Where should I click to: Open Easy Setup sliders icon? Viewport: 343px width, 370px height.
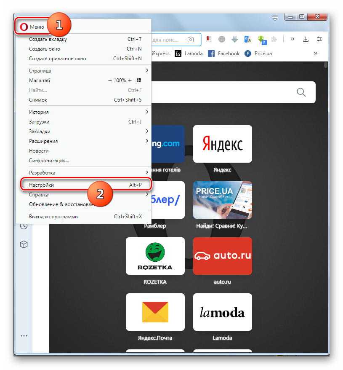319,39
